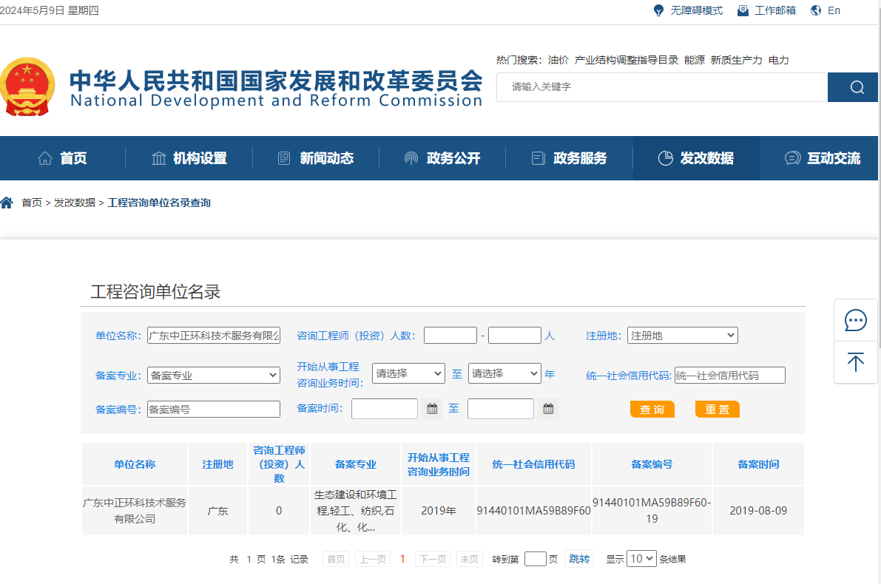Focus the 备案编号 input field
The height and width of the screenshot is (584, 881).
214,410
